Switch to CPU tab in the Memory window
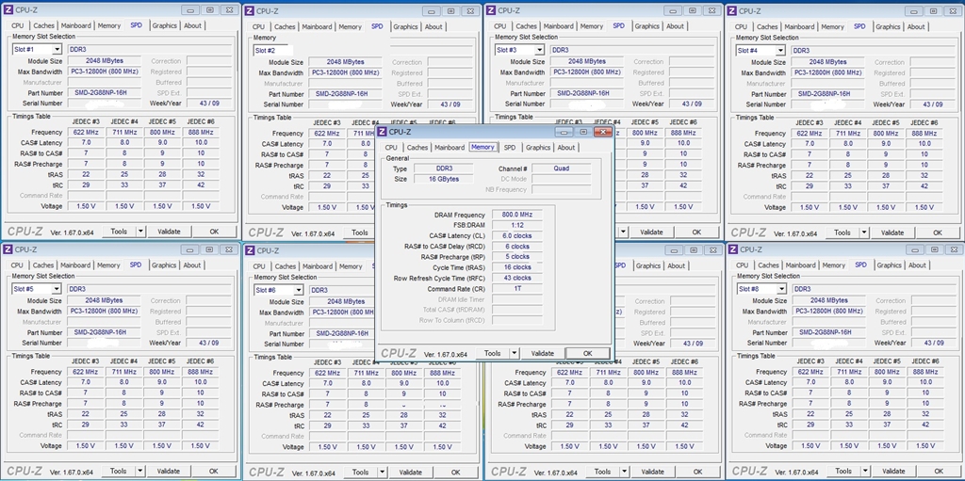 [391, 148]
